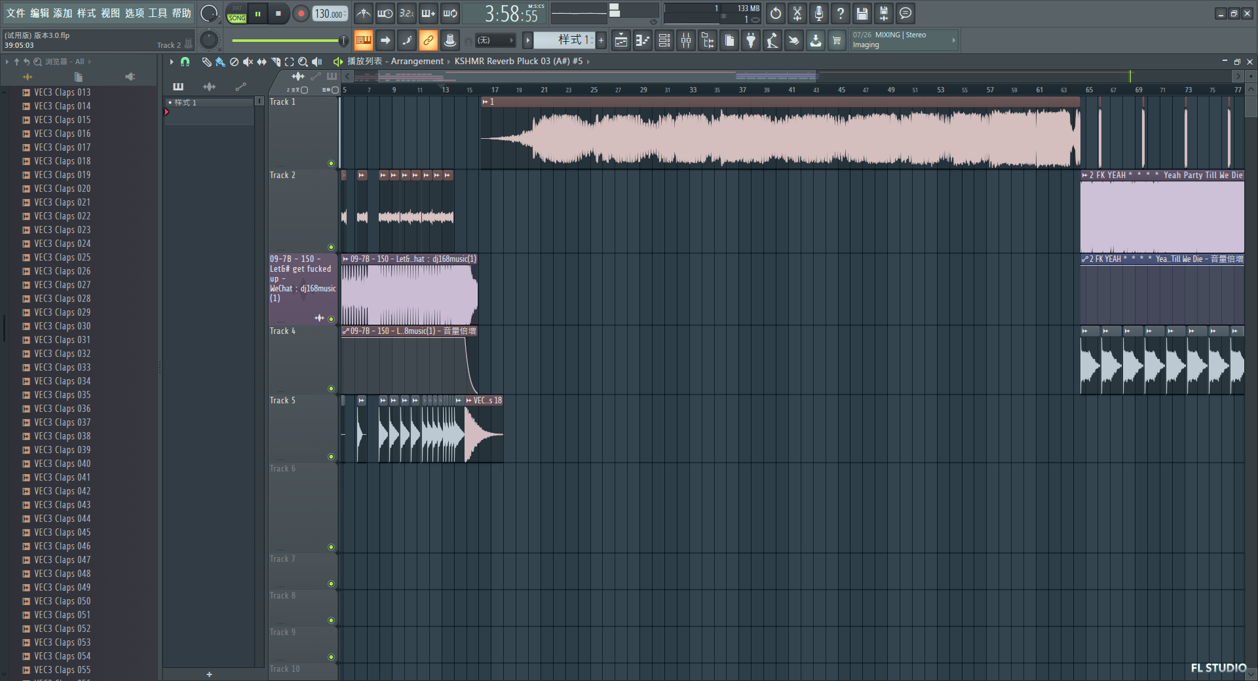The image size is (1258, 681).
Task: Toggle PAT/SONG mode switch
Action: click(237, 14)
